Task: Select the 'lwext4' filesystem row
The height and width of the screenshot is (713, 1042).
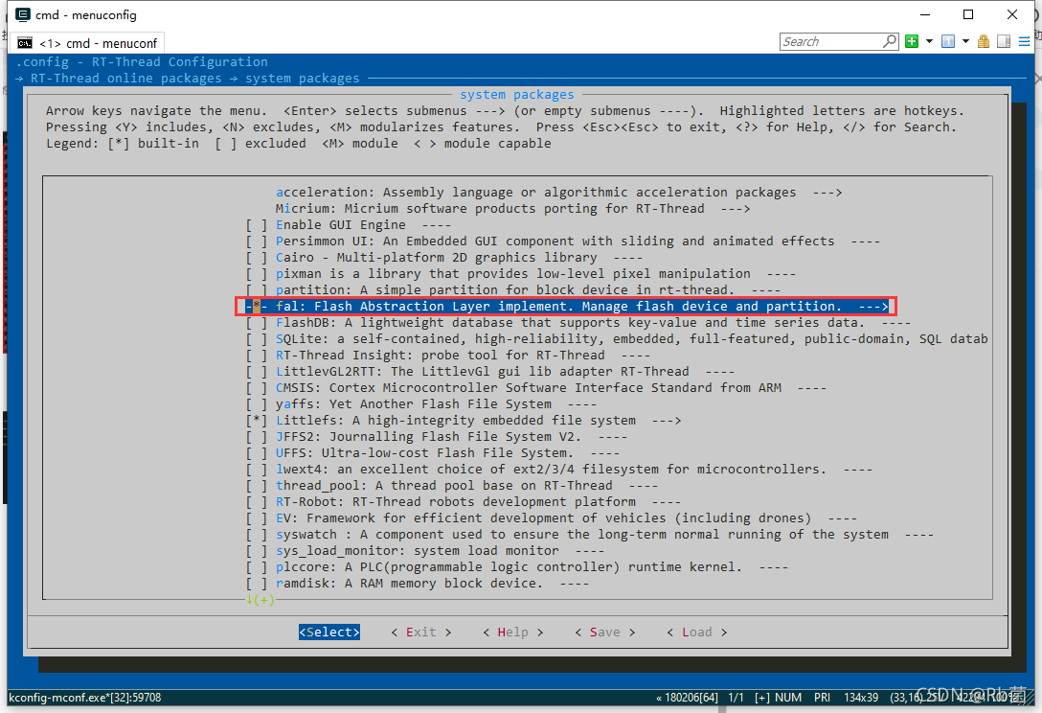Action: 559,469
